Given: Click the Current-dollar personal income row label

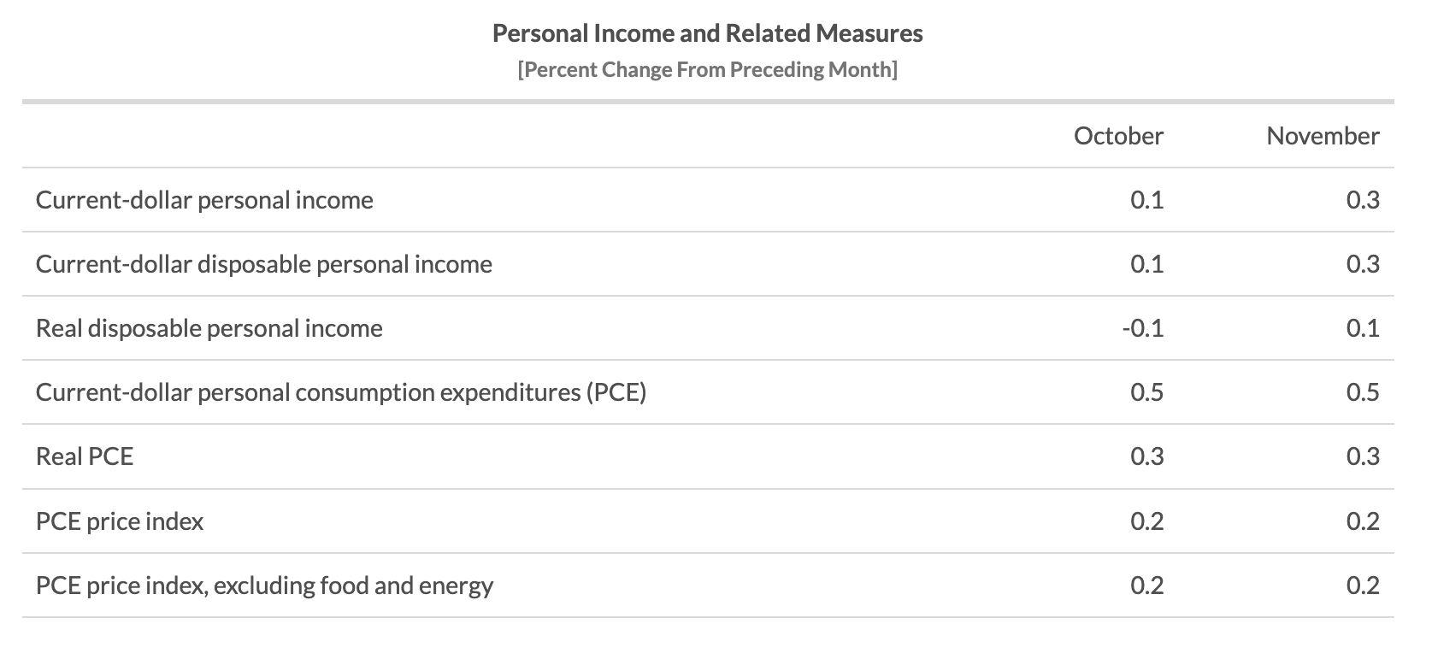Looking at the screenshot, I should point(204,200).
